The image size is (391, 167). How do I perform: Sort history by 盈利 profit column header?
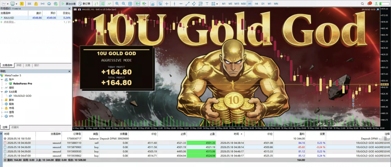pyautogui.click(x=289, y=134)
